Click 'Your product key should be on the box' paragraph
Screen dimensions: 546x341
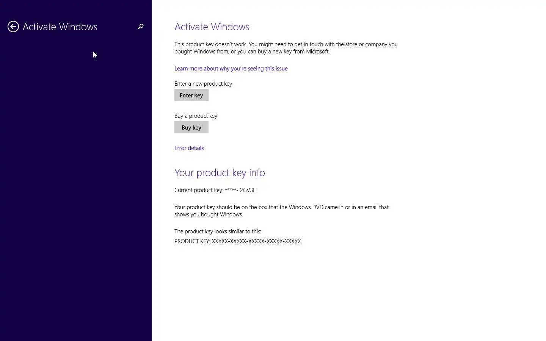point(281,211)
